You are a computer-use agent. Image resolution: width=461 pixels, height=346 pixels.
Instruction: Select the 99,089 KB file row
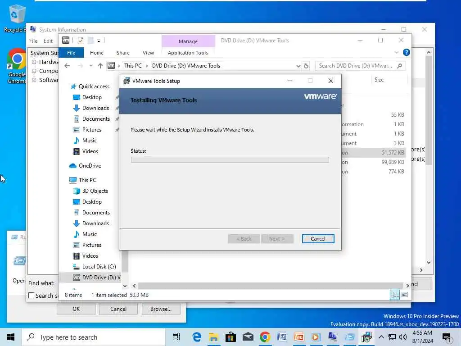373,162
